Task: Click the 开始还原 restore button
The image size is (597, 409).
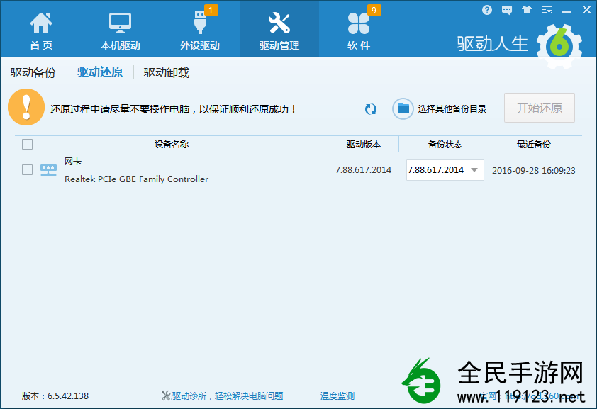Action: coord(540,108)
